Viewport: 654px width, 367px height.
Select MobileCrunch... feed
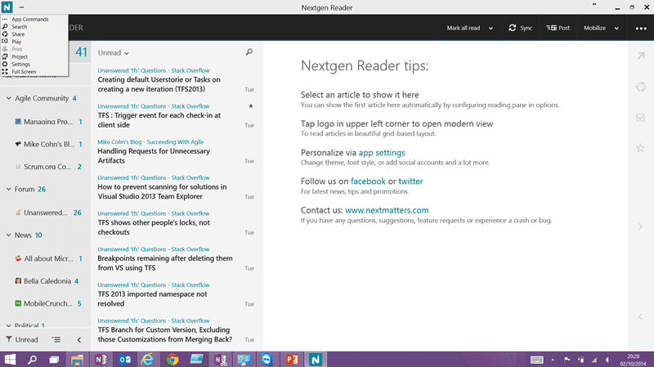48,303
